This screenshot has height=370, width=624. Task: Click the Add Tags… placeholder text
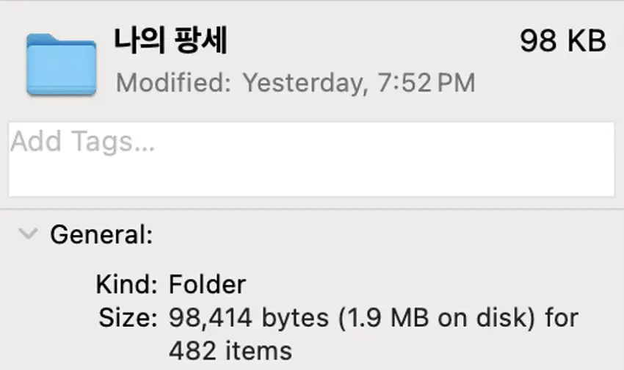82,142
